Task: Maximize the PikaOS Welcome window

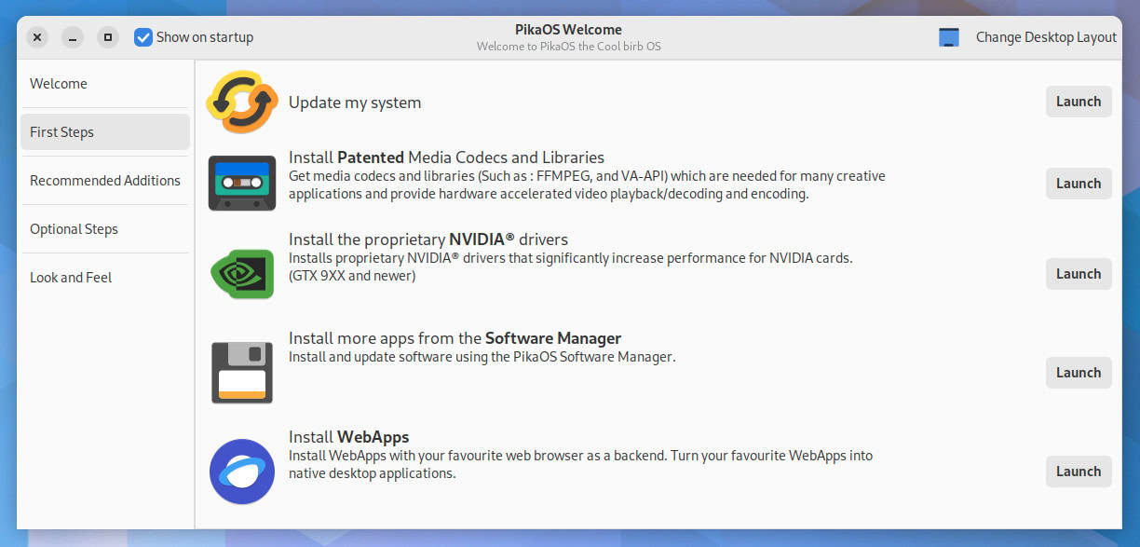Action: pyautogui.click(x=106, y=37)
